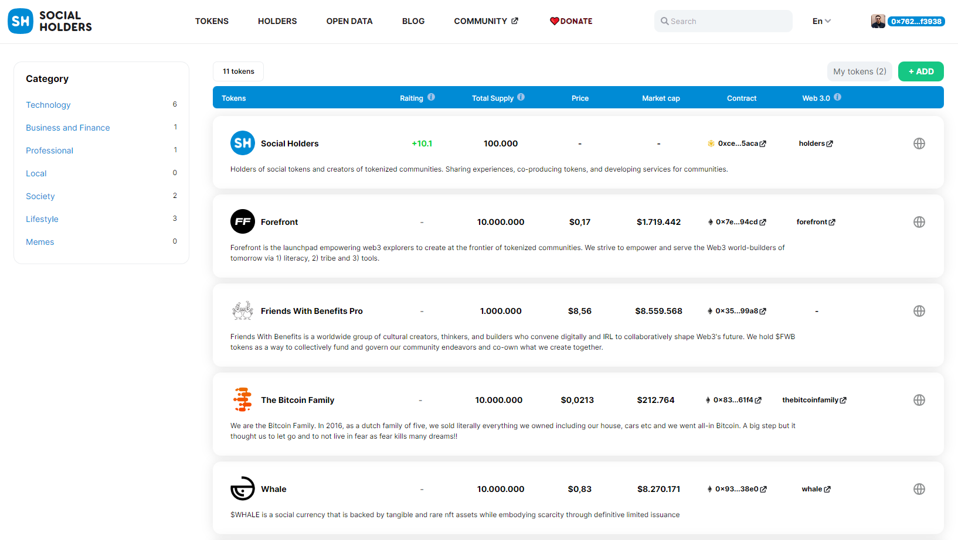Click the $8.559.568 market cap value

(x=659, y=311)
